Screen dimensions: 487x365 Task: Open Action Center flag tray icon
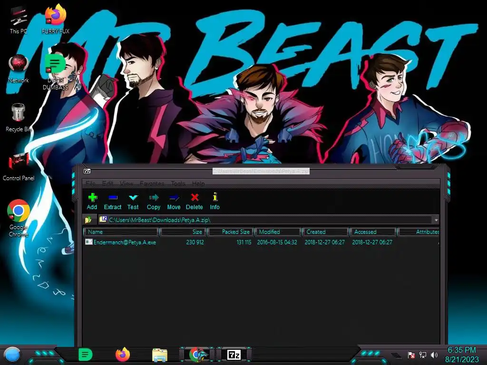(411, 355)
